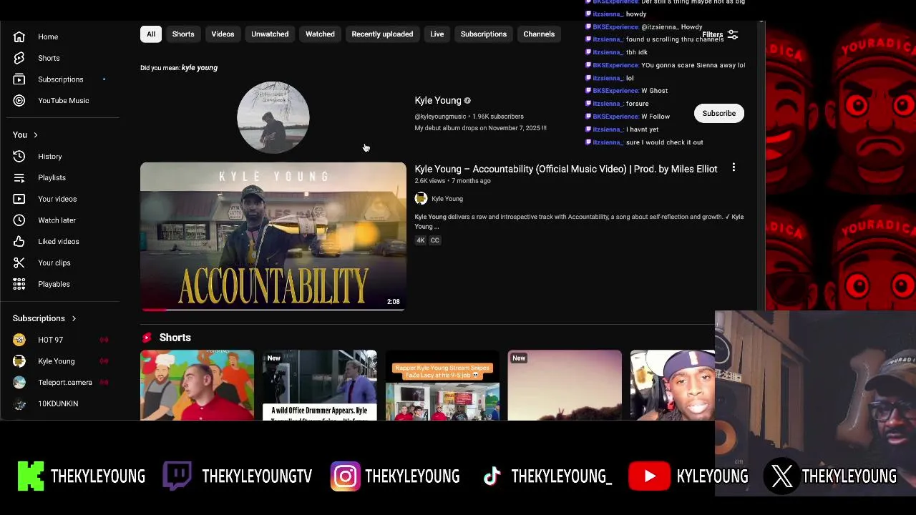Select the Shorts filter chip
Image resolution: width=916 pixels, height=515 pixels.
click(x=183, y=34)
